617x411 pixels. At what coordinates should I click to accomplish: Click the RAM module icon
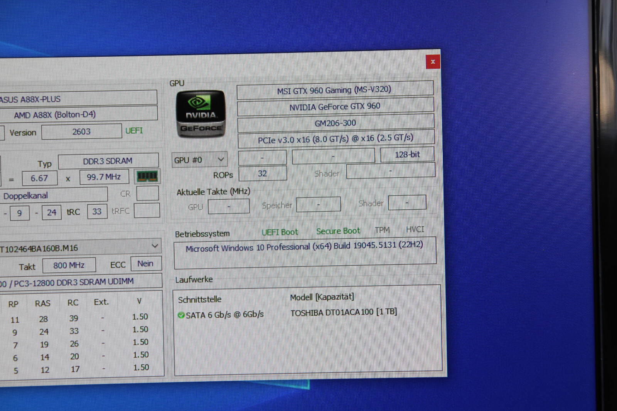tap(147, 176)
